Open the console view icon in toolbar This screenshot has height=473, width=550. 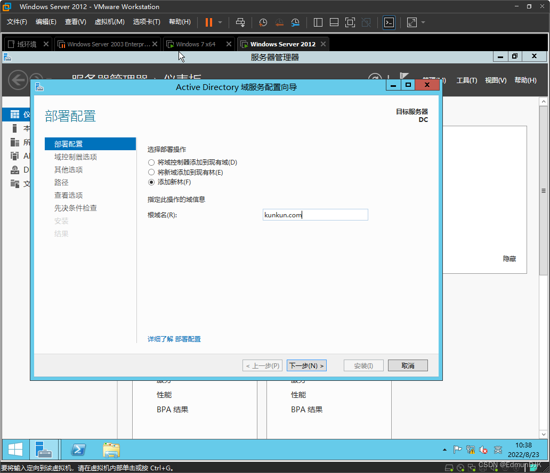point(389,22)
